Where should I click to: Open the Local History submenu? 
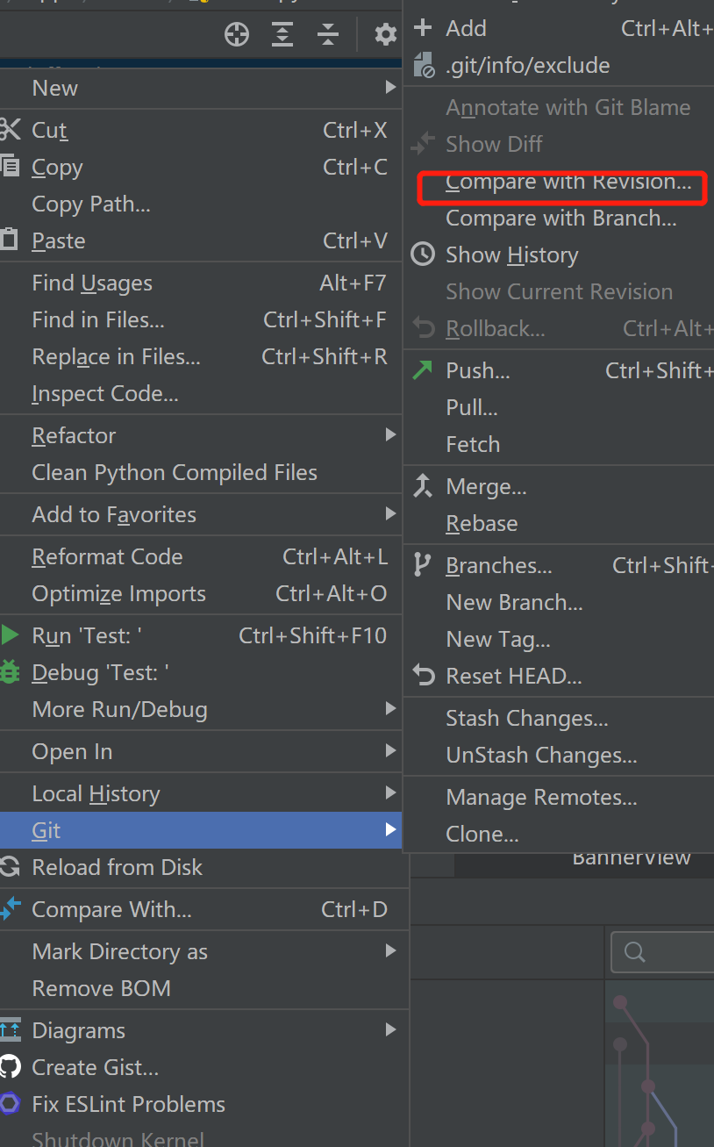[390, 793]
